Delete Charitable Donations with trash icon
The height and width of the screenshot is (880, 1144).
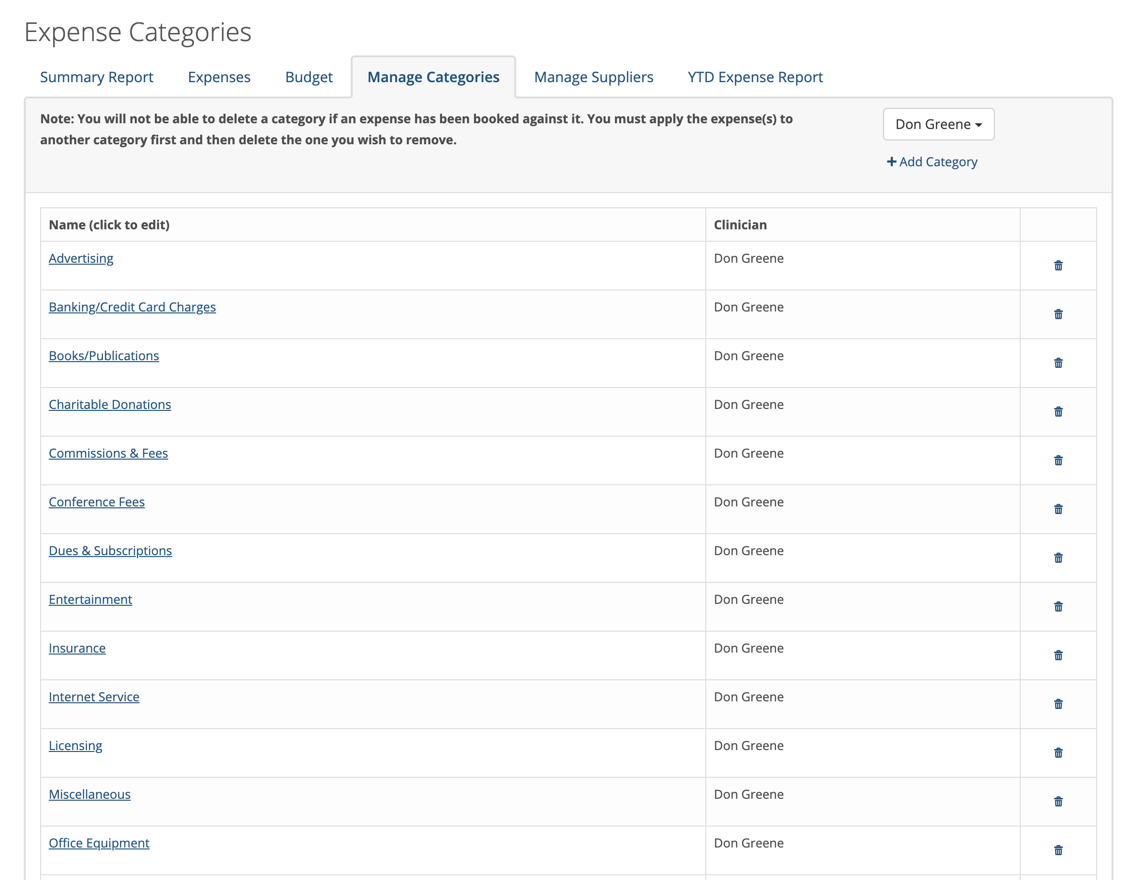(1058, 412)
